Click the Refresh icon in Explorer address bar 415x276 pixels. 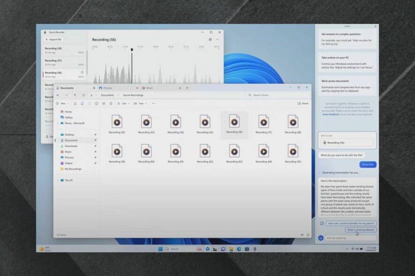[83, 95]
